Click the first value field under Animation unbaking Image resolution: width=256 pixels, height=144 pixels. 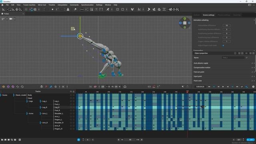[227, 26]
